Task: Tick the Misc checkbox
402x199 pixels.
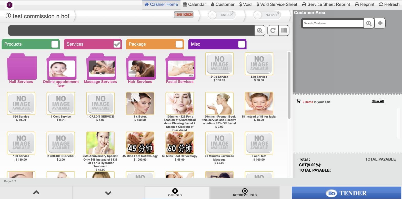Action: [241, 44]
